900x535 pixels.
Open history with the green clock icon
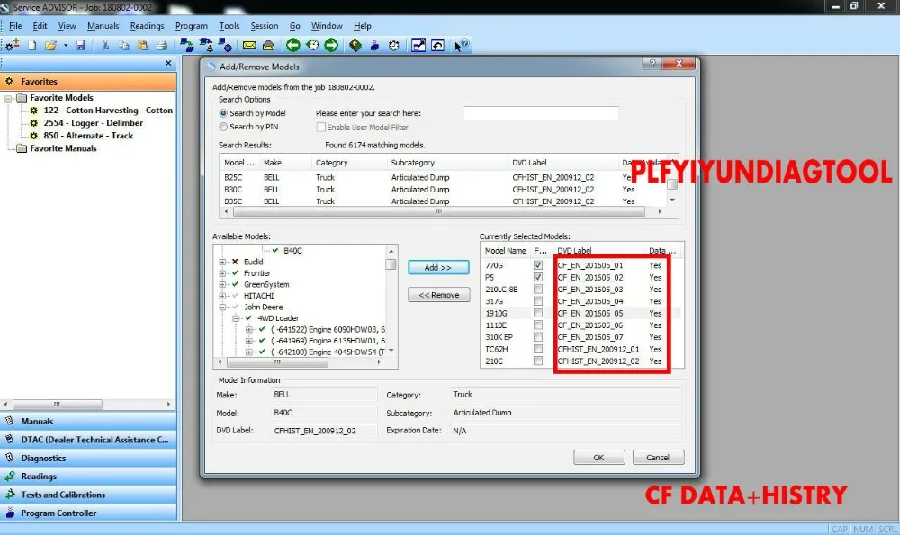(x=312, y=45)
